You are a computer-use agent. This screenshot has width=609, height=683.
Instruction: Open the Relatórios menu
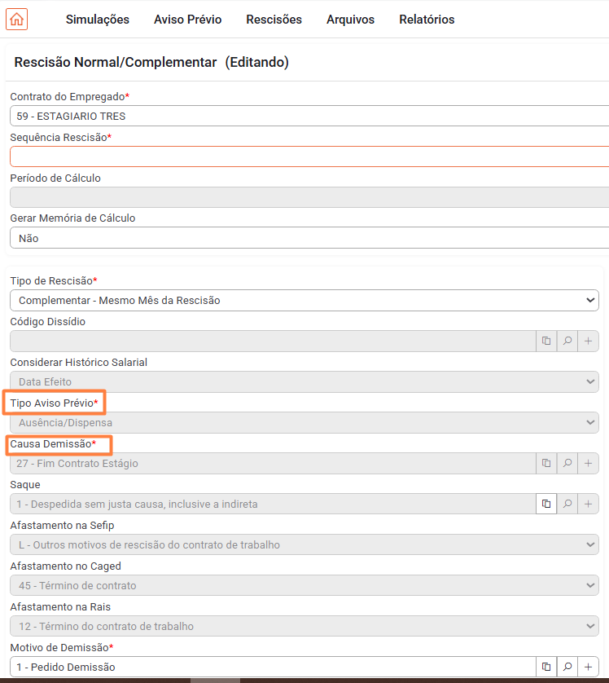point(427,20)
